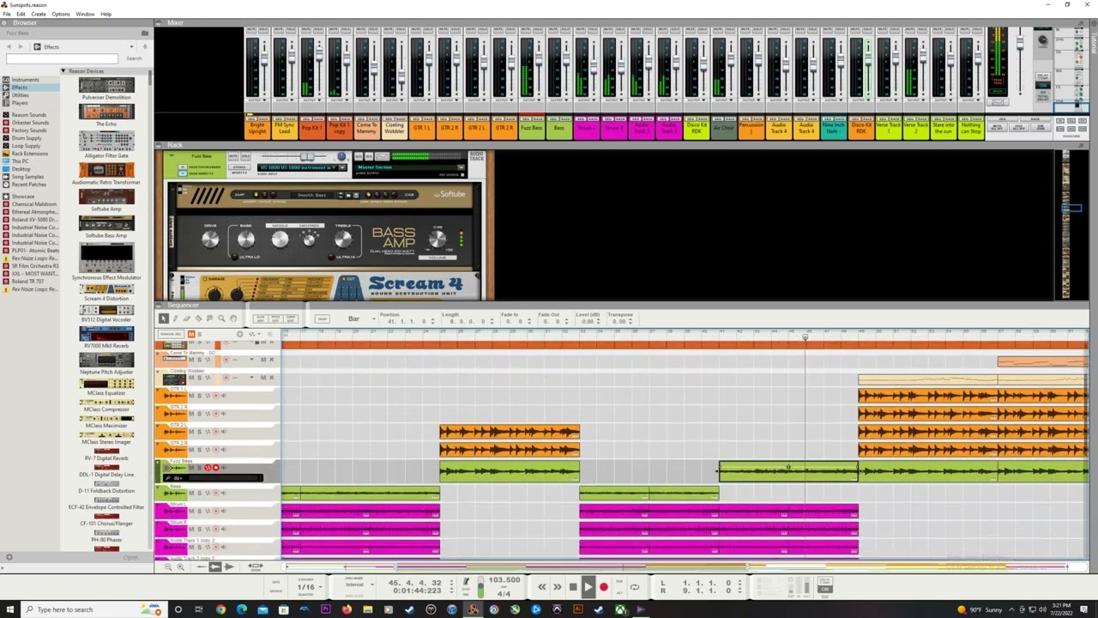Solo the Strum L track
This screenshot has height=618, width=1098.
point(200,511)
